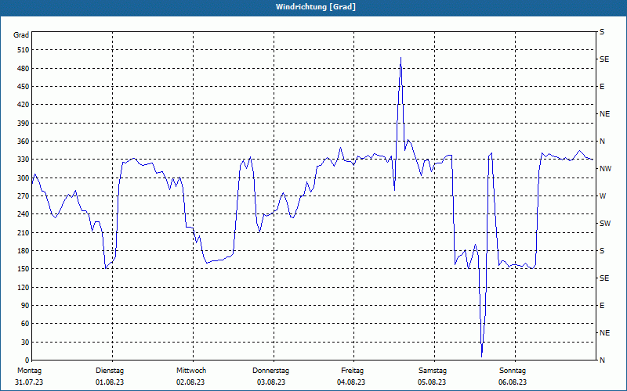Click the 270 degree axis label

[24, 196]
